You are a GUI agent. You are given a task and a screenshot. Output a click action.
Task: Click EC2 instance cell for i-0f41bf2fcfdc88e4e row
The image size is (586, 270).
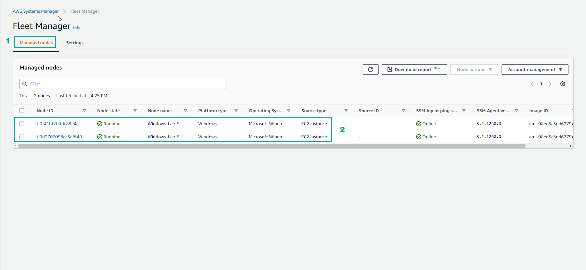[x=314, y=124]
